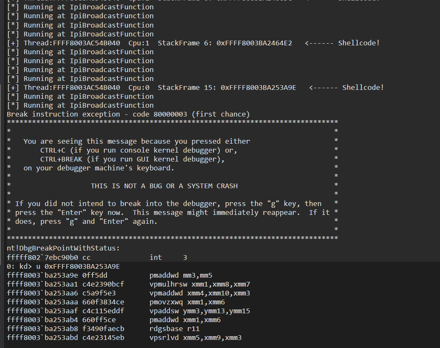Click the int 3 instruction
Screen dimensions: 440x348
(168, 257)
